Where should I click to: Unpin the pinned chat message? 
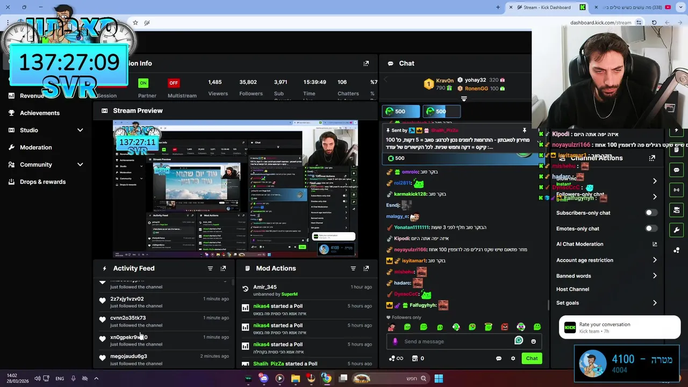tap(524, 130)
